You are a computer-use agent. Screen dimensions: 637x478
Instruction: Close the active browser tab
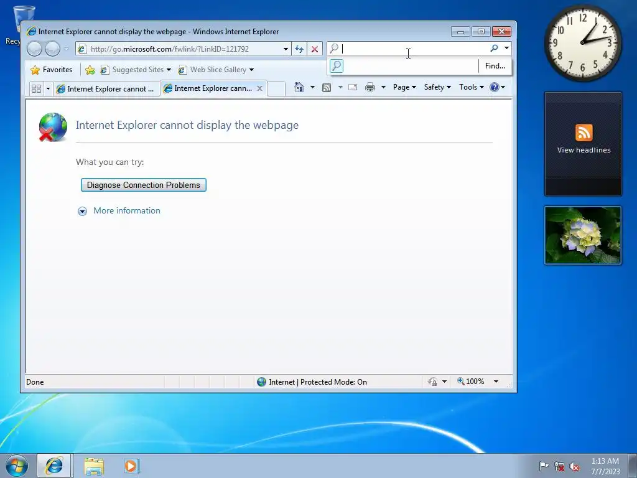pyautogui.click(x=259, y=88)
